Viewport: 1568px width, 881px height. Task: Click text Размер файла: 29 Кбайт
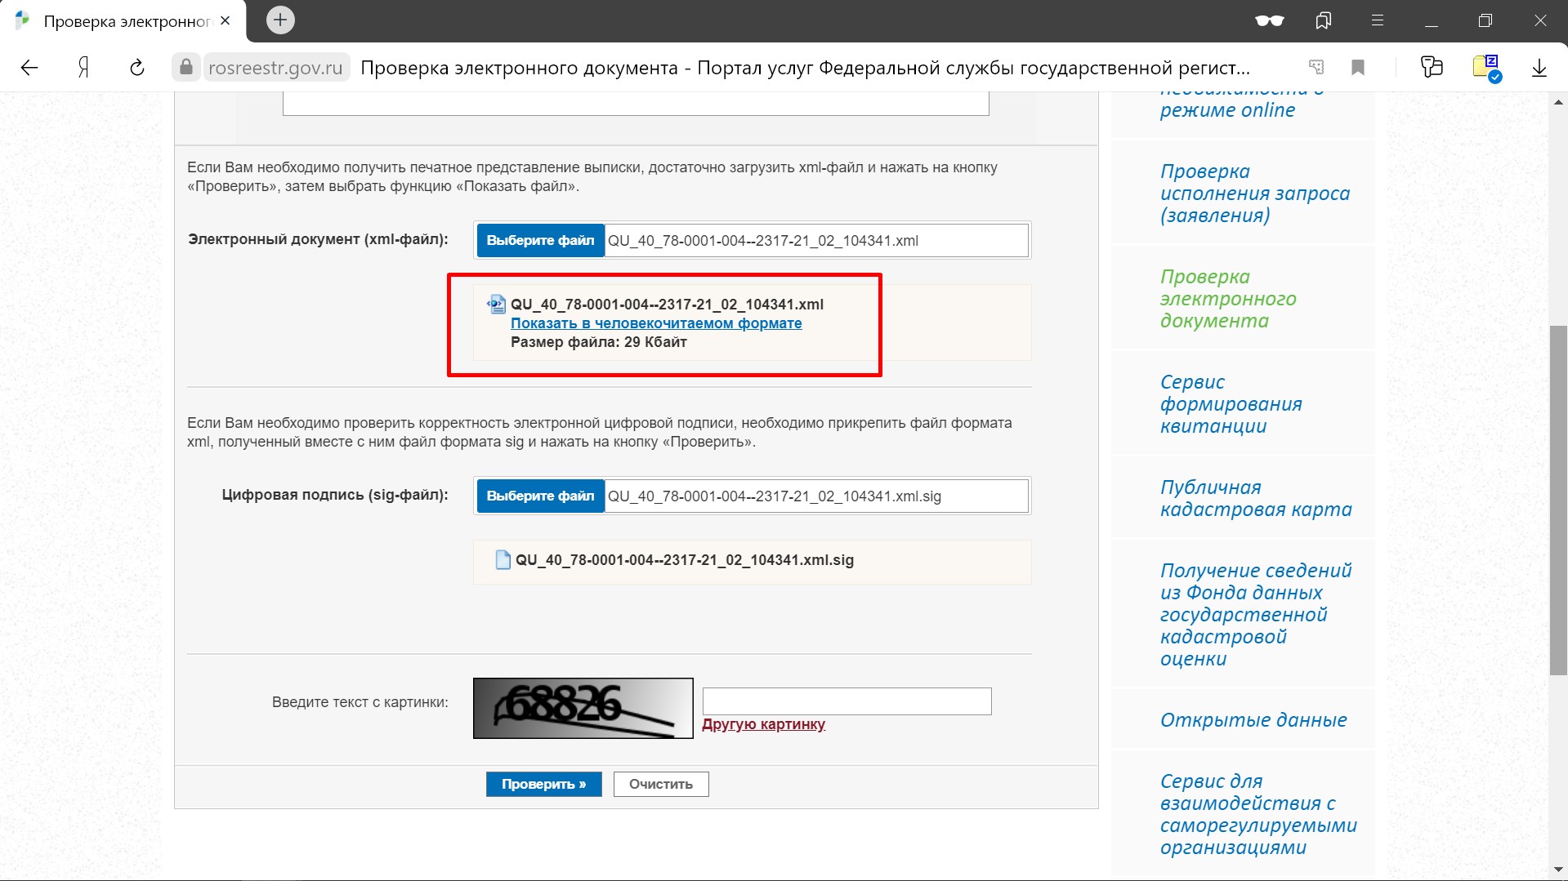click(x=599, y=342)
